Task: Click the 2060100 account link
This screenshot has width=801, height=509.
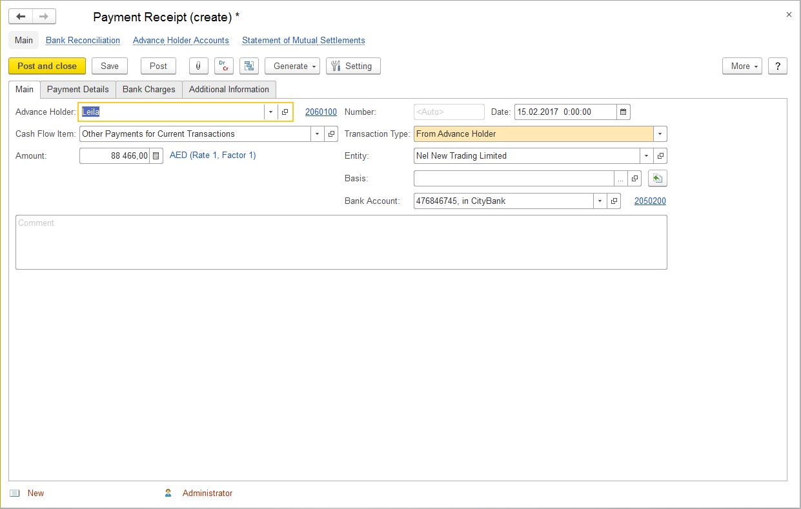Action: pos(321,112)
